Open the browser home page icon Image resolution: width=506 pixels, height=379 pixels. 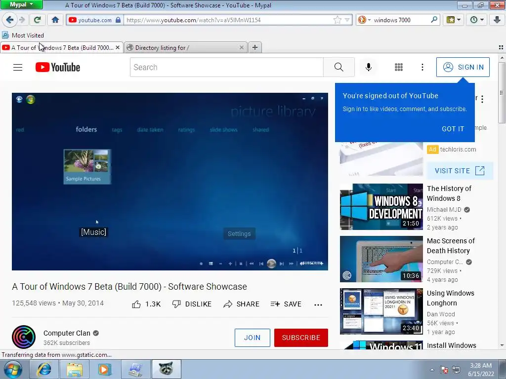55,20
